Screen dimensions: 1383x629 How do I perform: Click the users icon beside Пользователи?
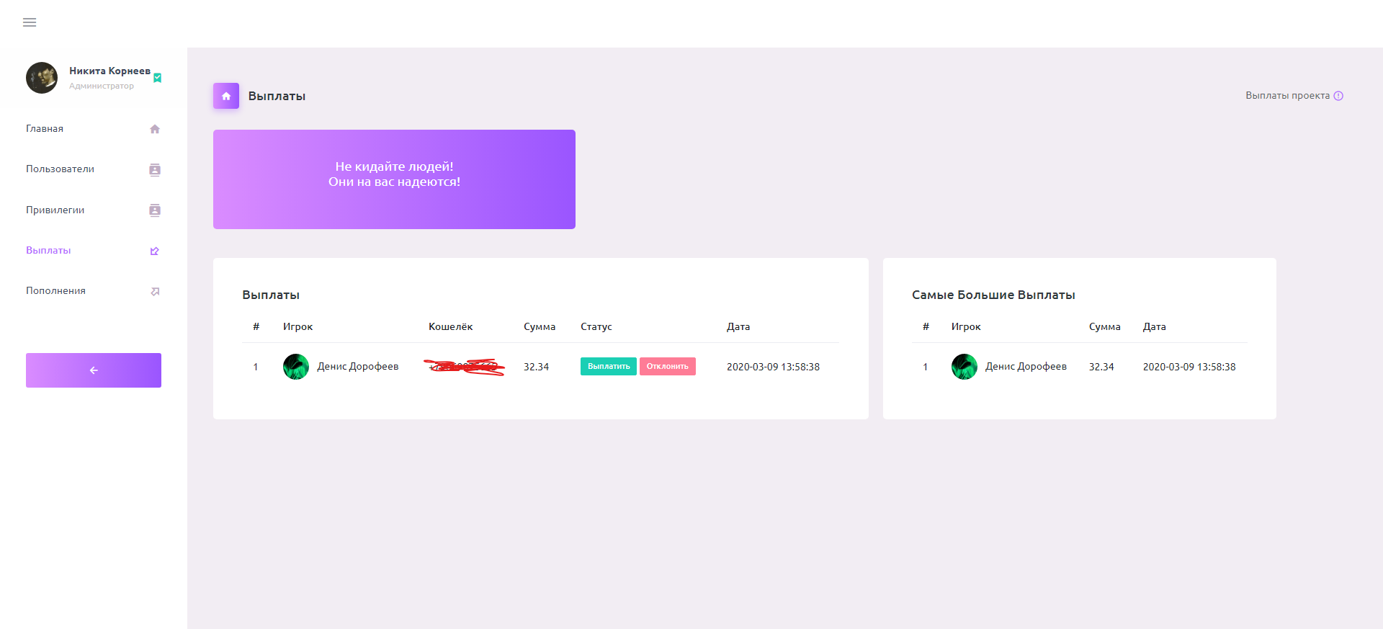tap(154, 169)
